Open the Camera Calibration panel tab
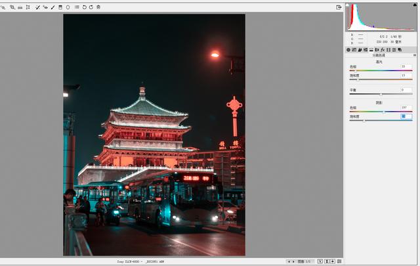Image resolution: width=420 pixels, height=266 pixels. point(388,50)
